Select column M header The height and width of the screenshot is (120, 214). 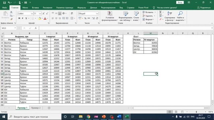(x=150, y=33)
